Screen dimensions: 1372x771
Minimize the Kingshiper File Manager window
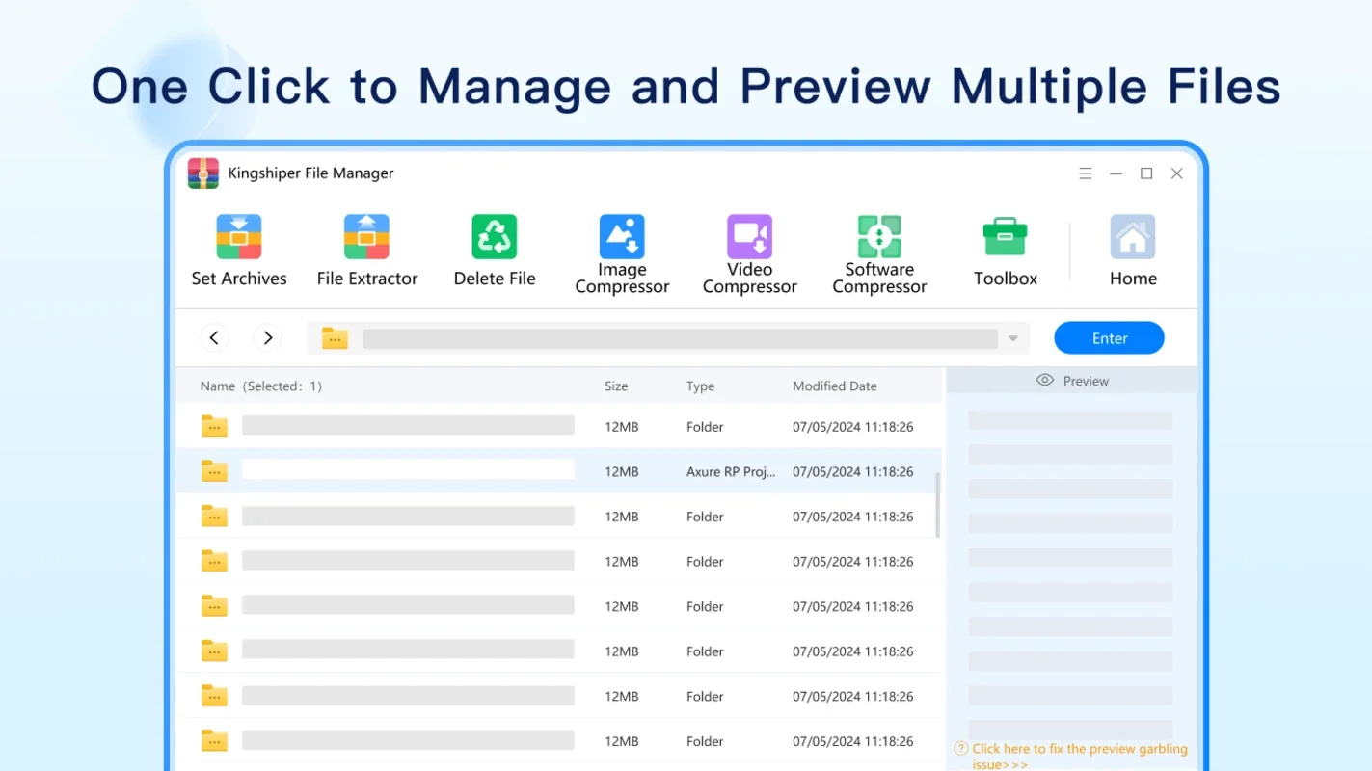pyautogui.click(x=1116, y=173)
